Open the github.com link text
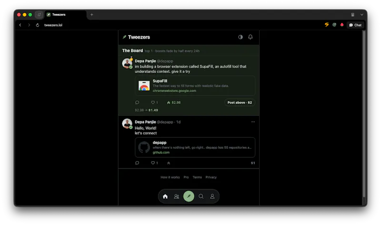Image resolution: width=381 pixels, height=225 pixels. coord(161,153)
